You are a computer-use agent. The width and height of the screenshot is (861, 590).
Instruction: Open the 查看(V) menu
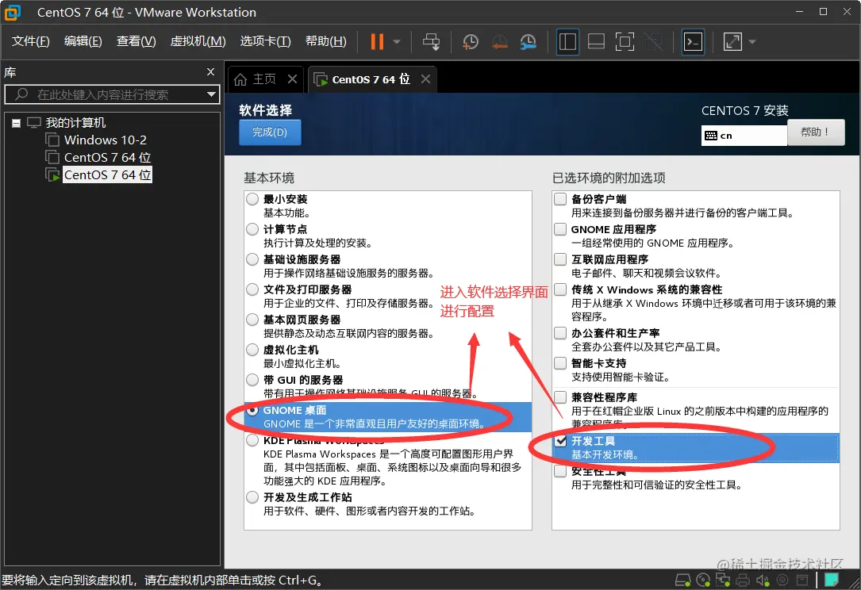pos(136,42)
